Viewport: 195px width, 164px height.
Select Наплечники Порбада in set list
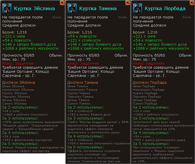point(149,90)
